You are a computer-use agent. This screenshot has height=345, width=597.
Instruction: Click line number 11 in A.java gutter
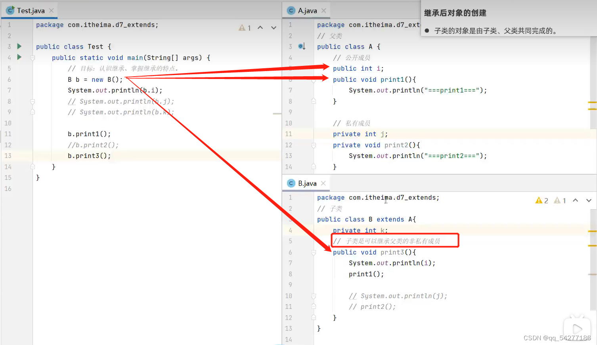tap(289, 134)
